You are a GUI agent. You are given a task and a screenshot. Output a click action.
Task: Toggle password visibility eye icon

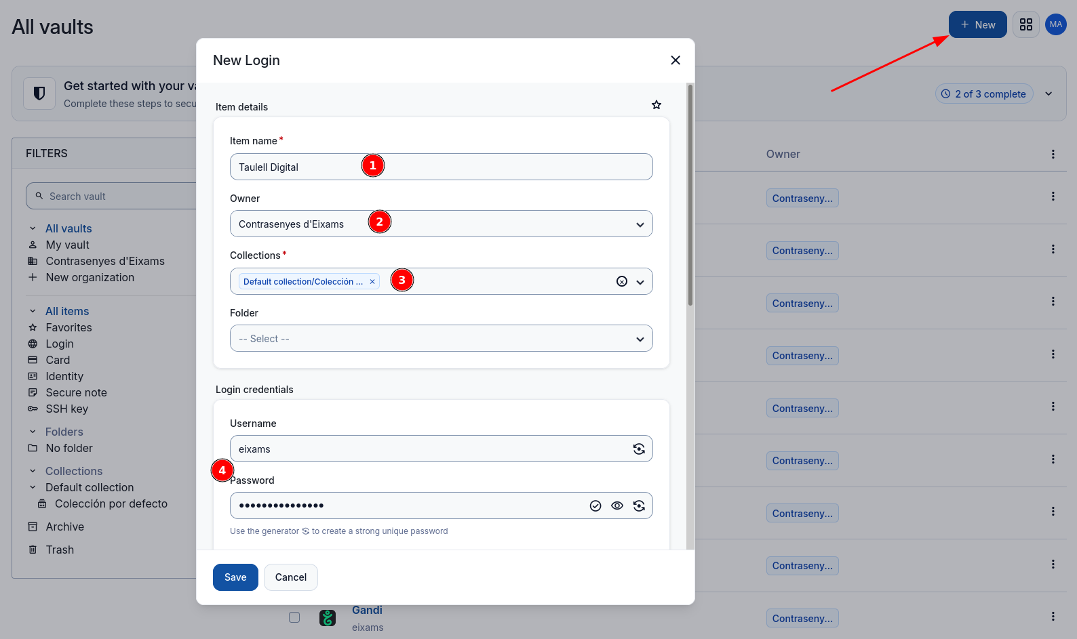click(x=617, y=506)
